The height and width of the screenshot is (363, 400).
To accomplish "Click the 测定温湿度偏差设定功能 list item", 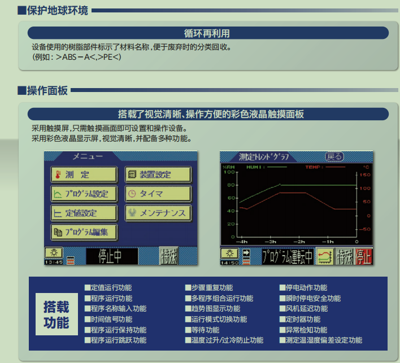I will point(321,340).
